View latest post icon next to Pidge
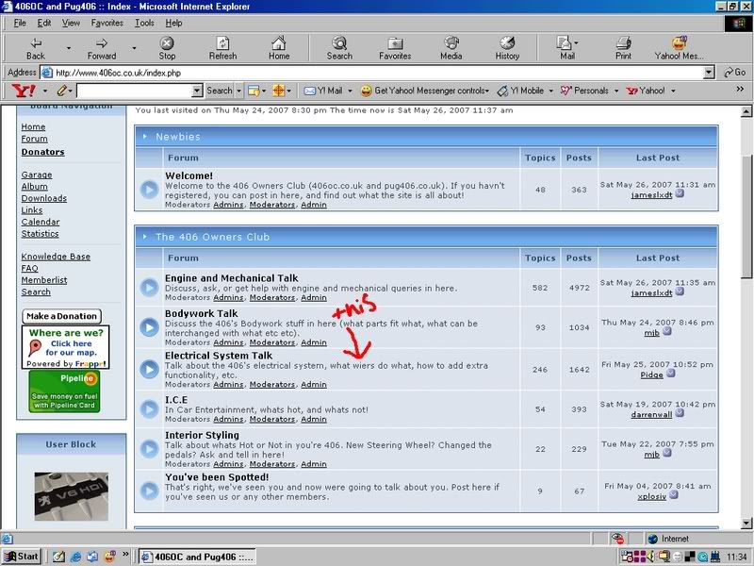This screenshot has height=566, width=754. (x=671, y=373)
